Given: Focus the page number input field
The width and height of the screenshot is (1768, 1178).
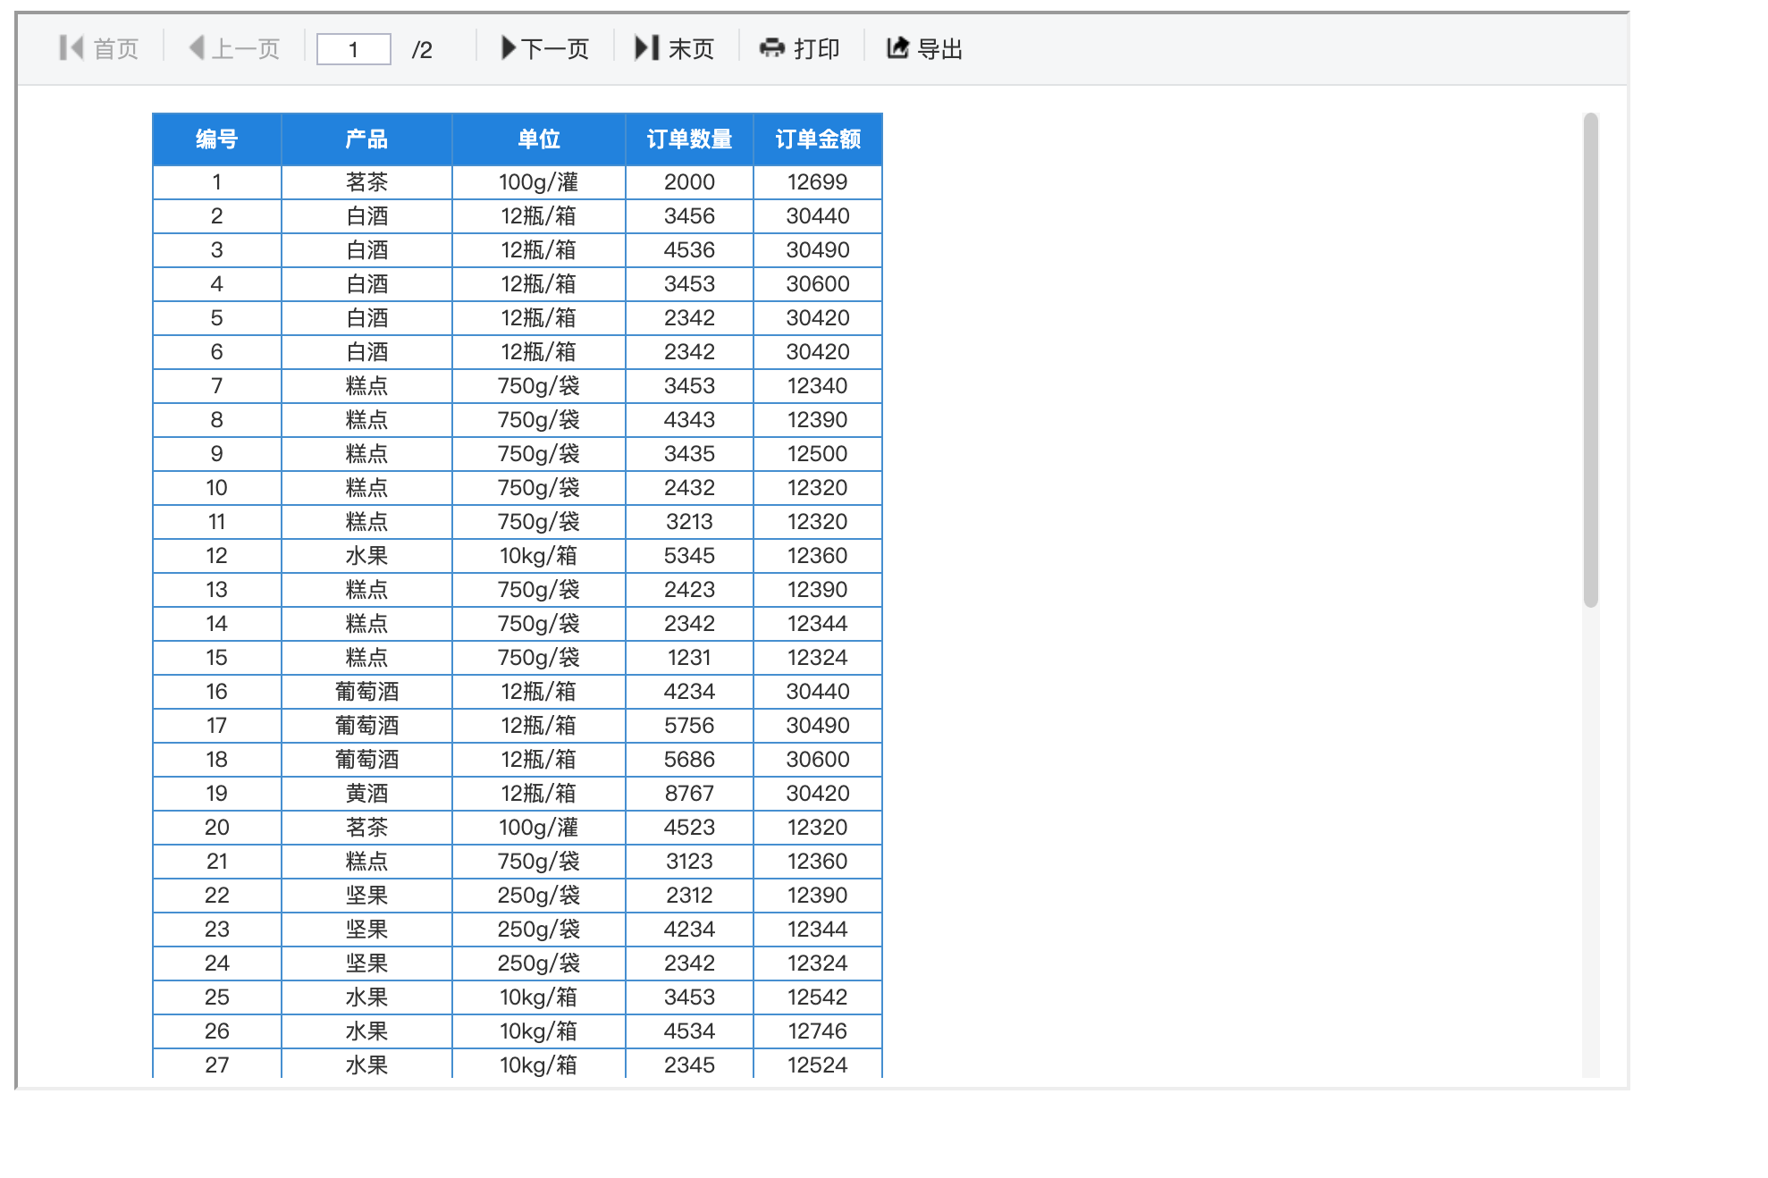Looking at the screenshot, I should click(354, 49).
